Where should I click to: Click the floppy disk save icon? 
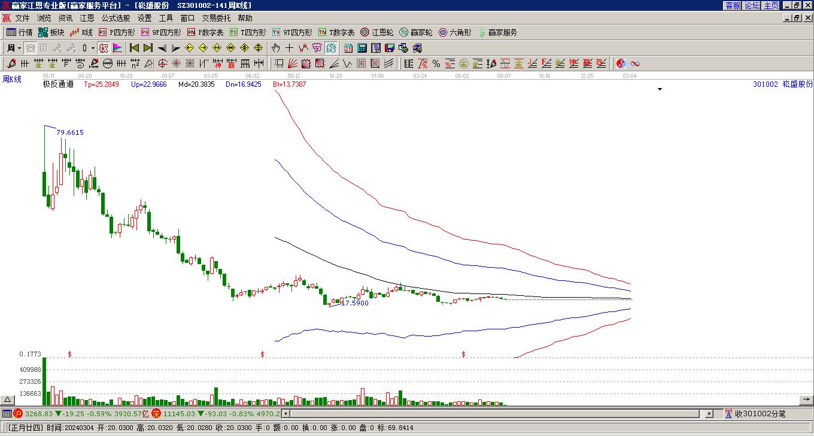point(389,48)
